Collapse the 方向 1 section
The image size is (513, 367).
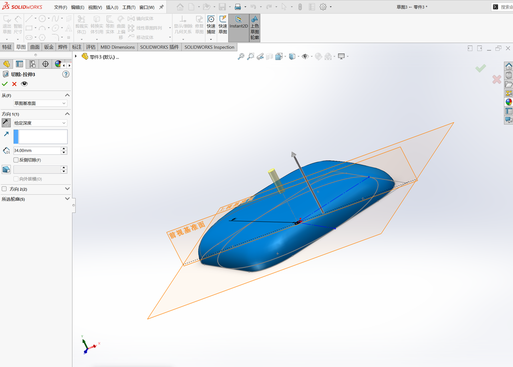click(68, 114)
